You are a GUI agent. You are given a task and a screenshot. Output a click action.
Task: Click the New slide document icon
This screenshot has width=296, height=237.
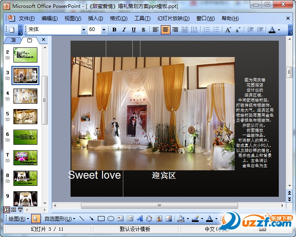pyautogui.click(x=12, y=30)
